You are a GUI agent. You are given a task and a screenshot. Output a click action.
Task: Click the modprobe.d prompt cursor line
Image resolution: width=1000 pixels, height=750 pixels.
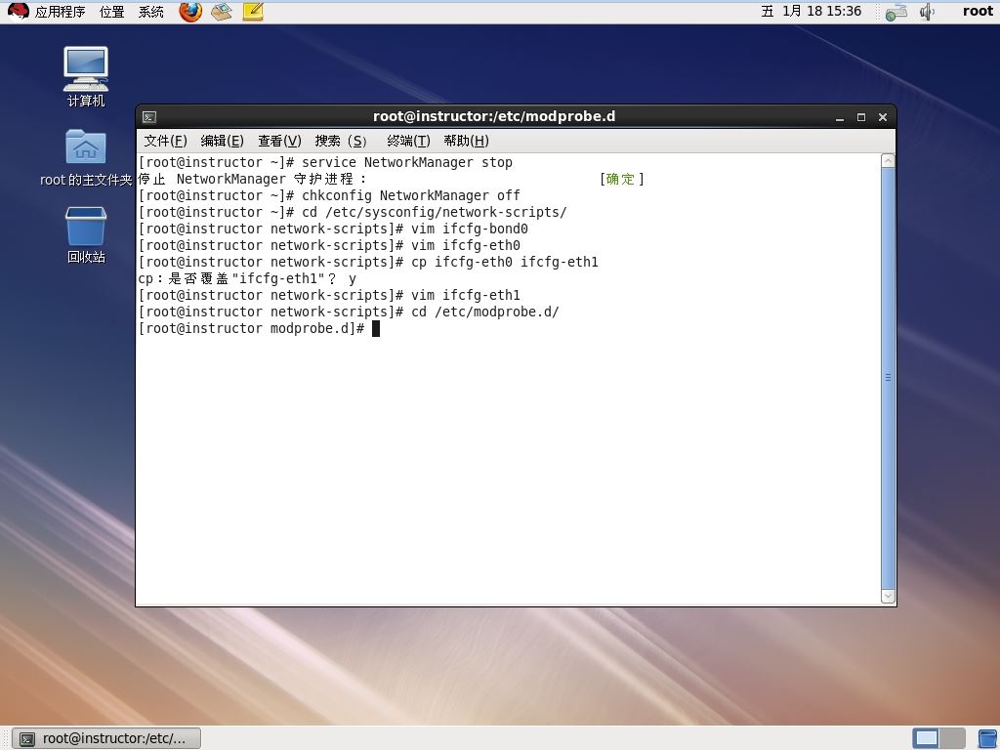tap(259, 328)
